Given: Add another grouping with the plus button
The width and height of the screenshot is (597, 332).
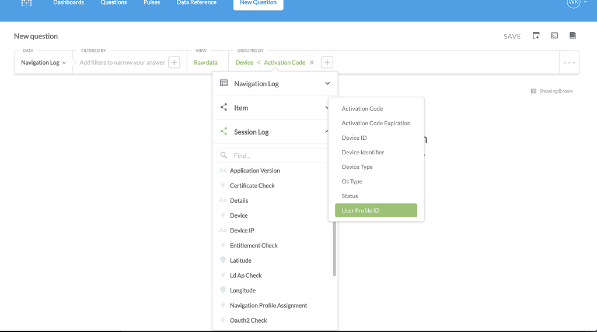Looking at the screenshot, I should pyautogui.click(x=327, y=63).
